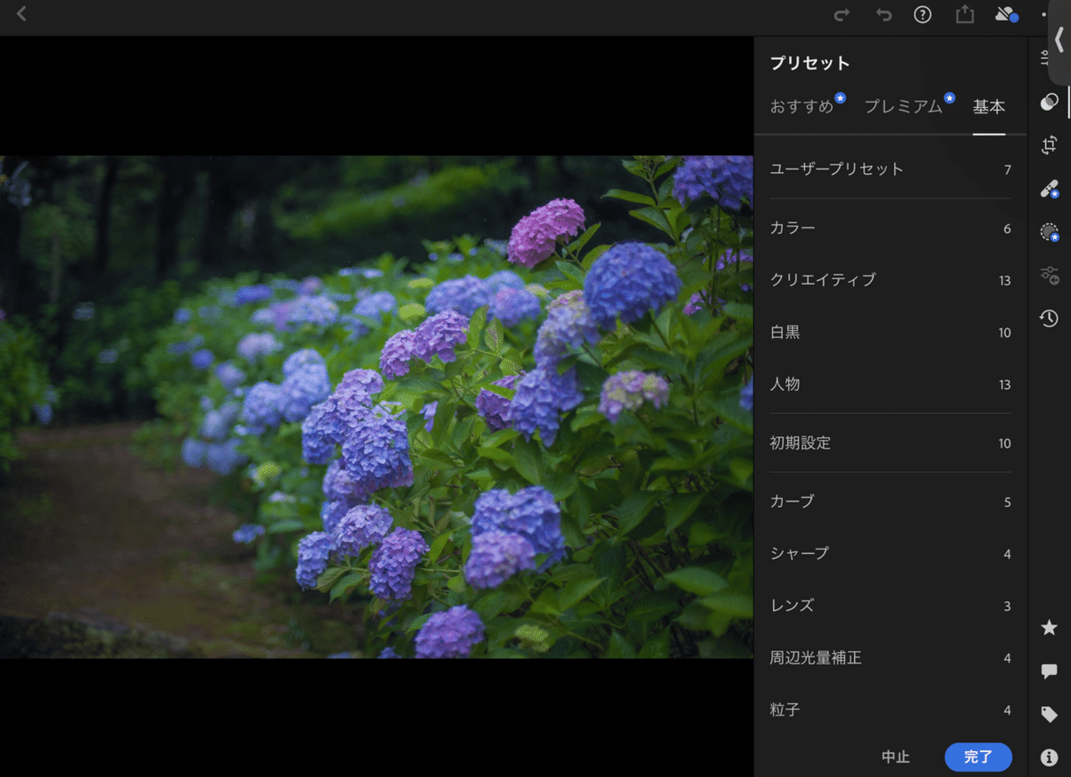
Task: Click the hydrangea photo preview
Action: tap(376, 407)
